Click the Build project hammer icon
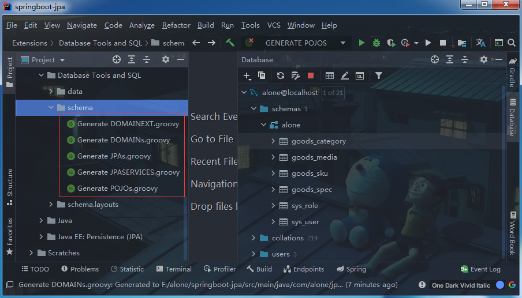 pos(230,43)
